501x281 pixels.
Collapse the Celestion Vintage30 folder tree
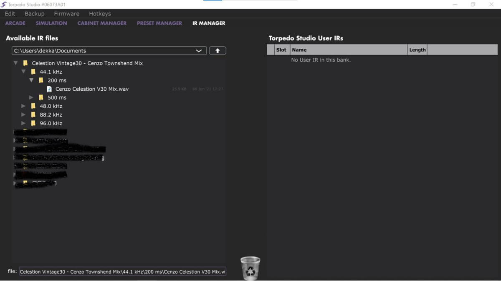[x=16, y=63]
